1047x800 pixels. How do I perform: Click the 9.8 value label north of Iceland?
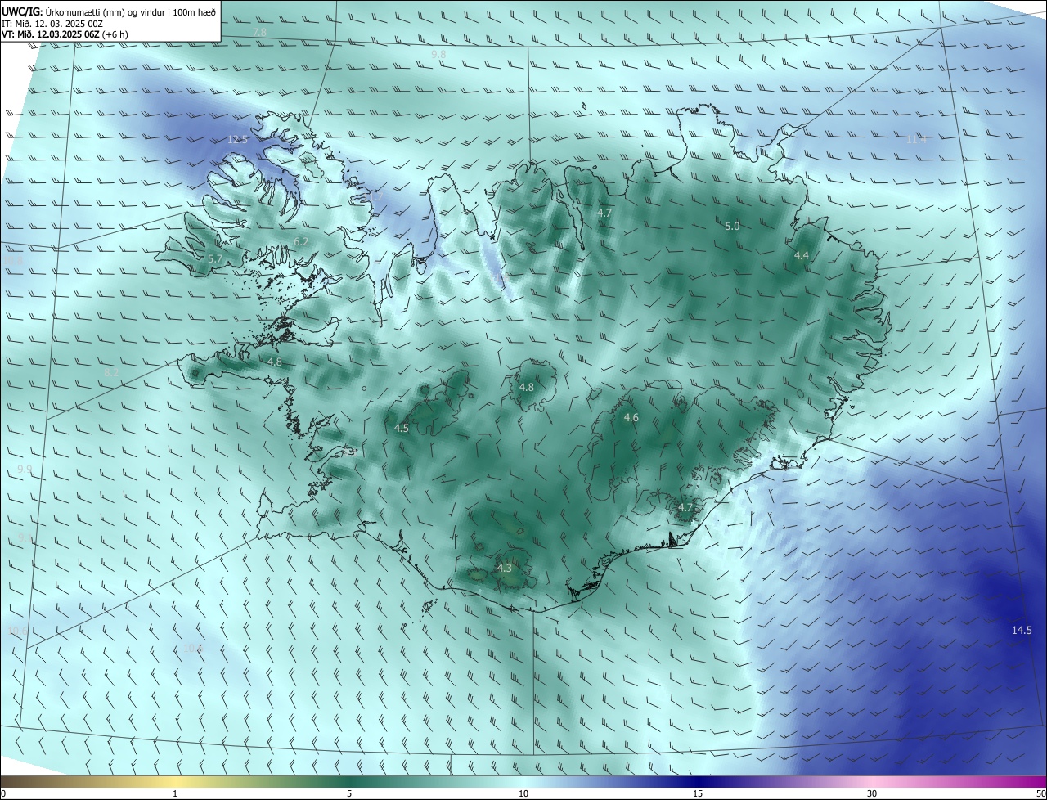438,54
